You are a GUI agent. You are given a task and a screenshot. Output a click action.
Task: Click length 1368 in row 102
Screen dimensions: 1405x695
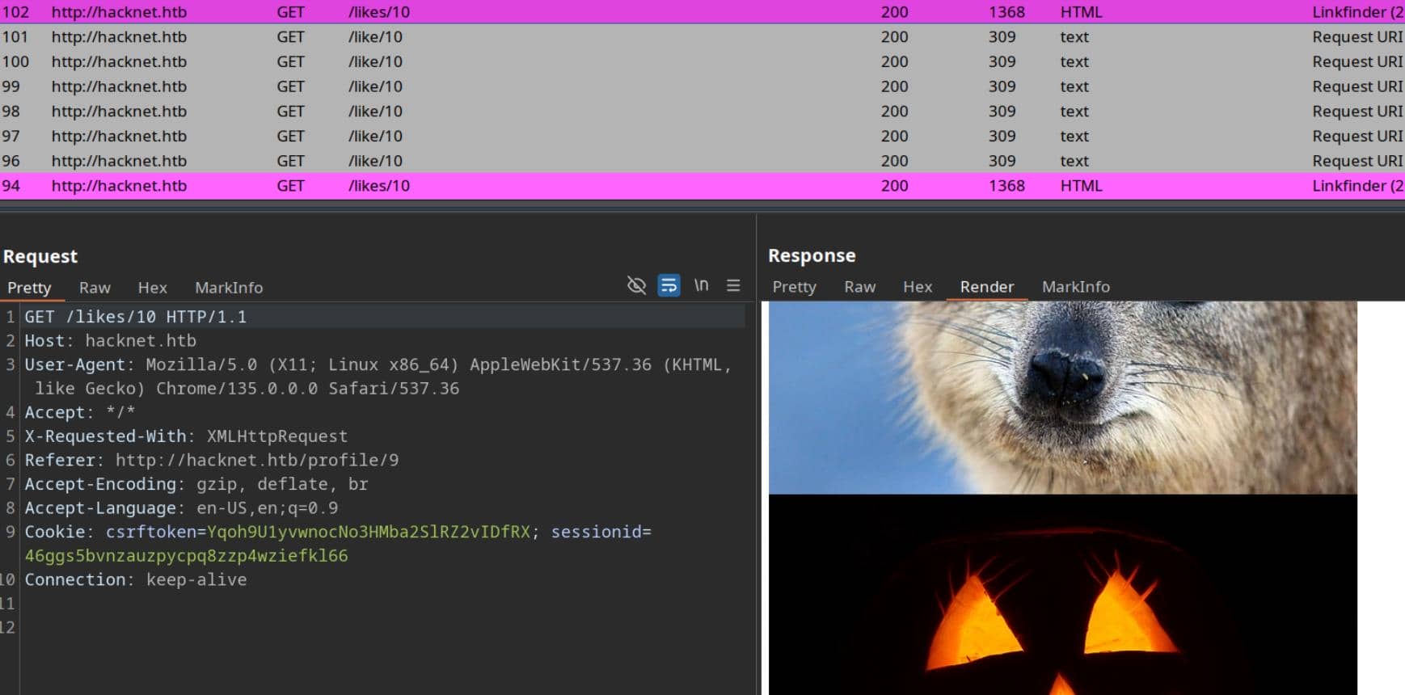[1006, 12]
